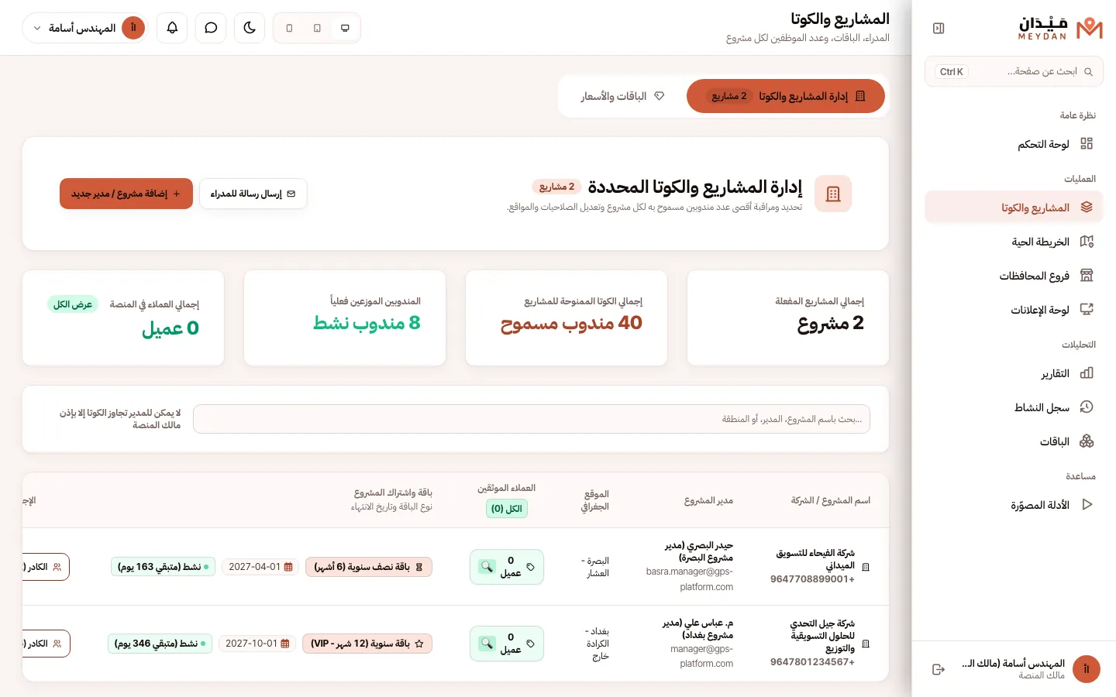
Task: Click باقة سنوية (12 شهر - VIP) badge
Action: [x=367, y=644]
